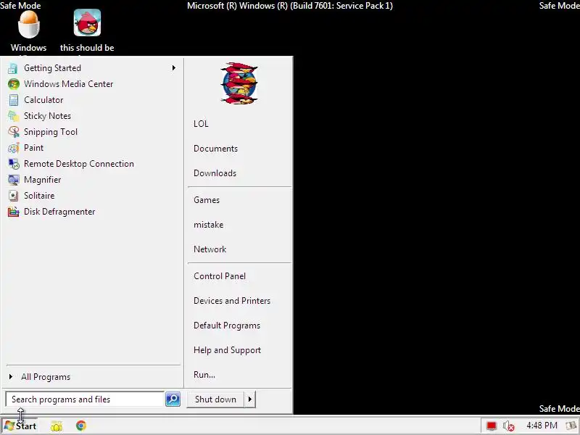Open Solitaire card icon
Viewport: 580px width, 435px height.
tap(13, 196)
